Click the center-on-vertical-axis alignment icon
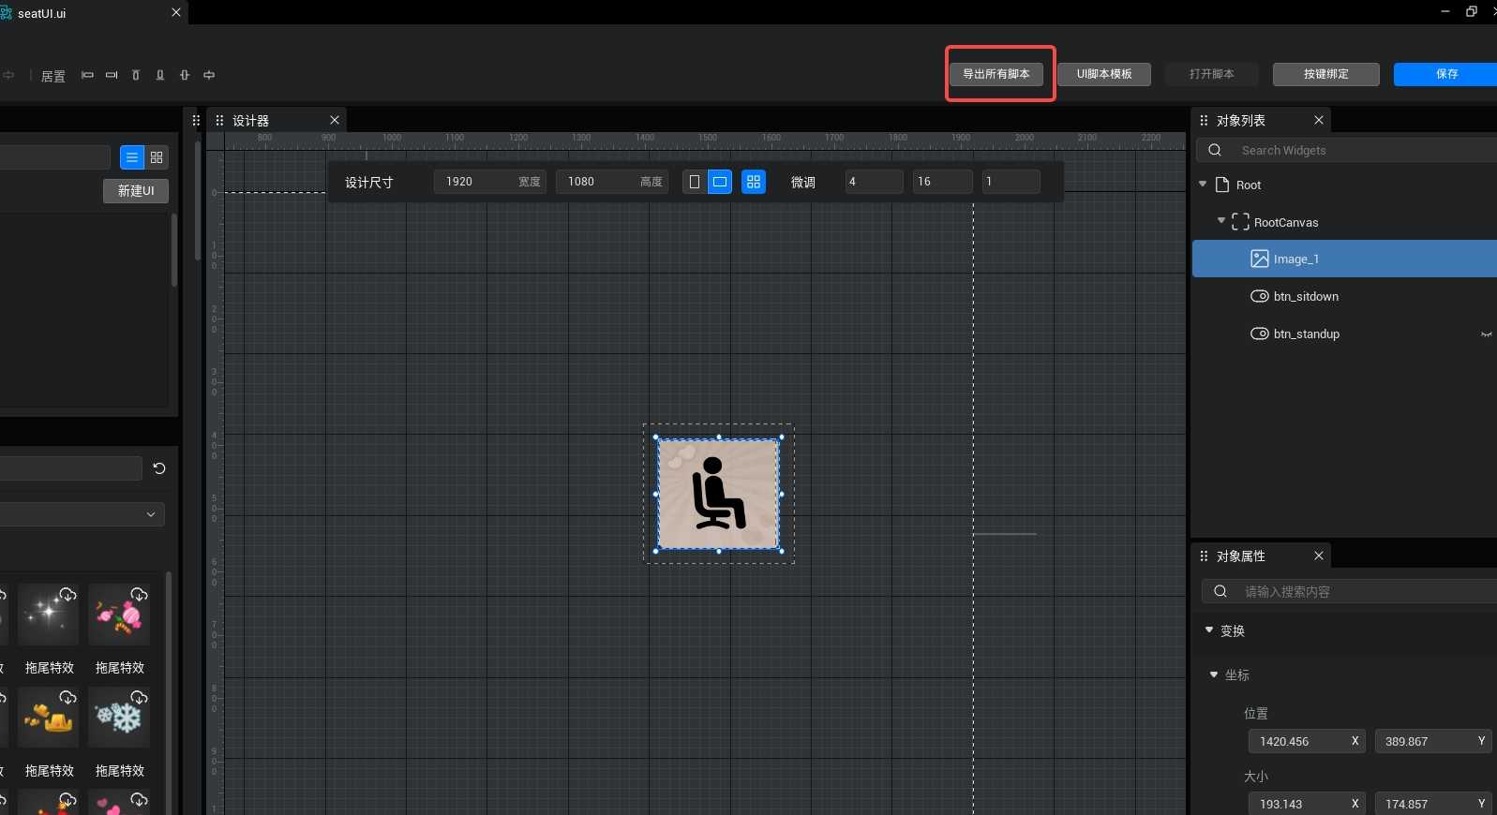The height and width of the screenshot is (815, 1497). [185, 75]
